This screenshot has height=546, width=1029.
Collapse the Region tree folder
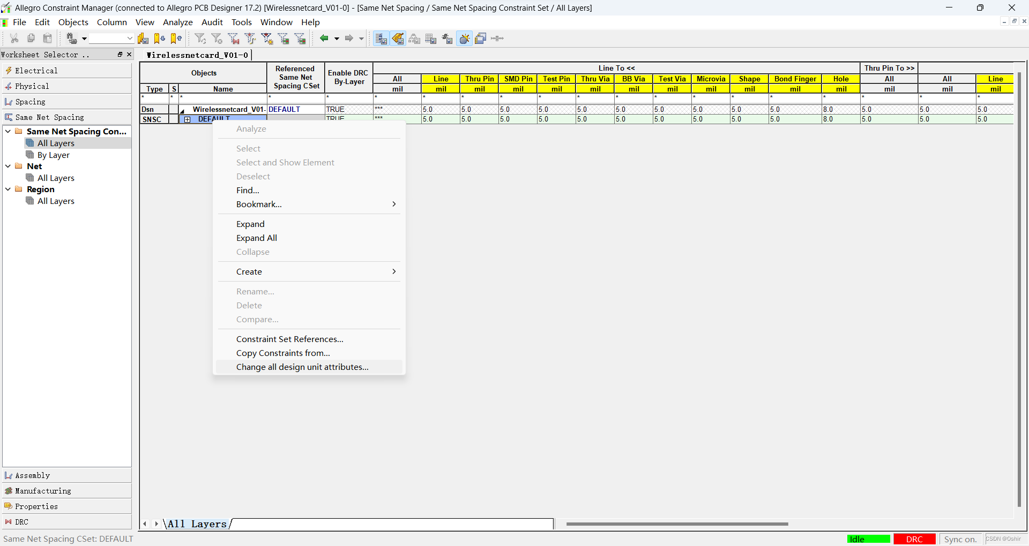coord(8,189)
